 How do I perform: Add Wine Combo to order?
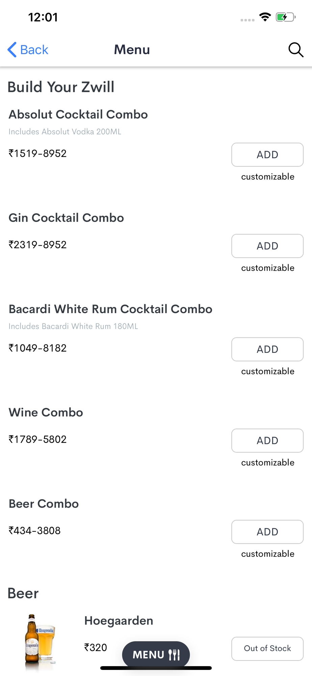click(267, 441)
